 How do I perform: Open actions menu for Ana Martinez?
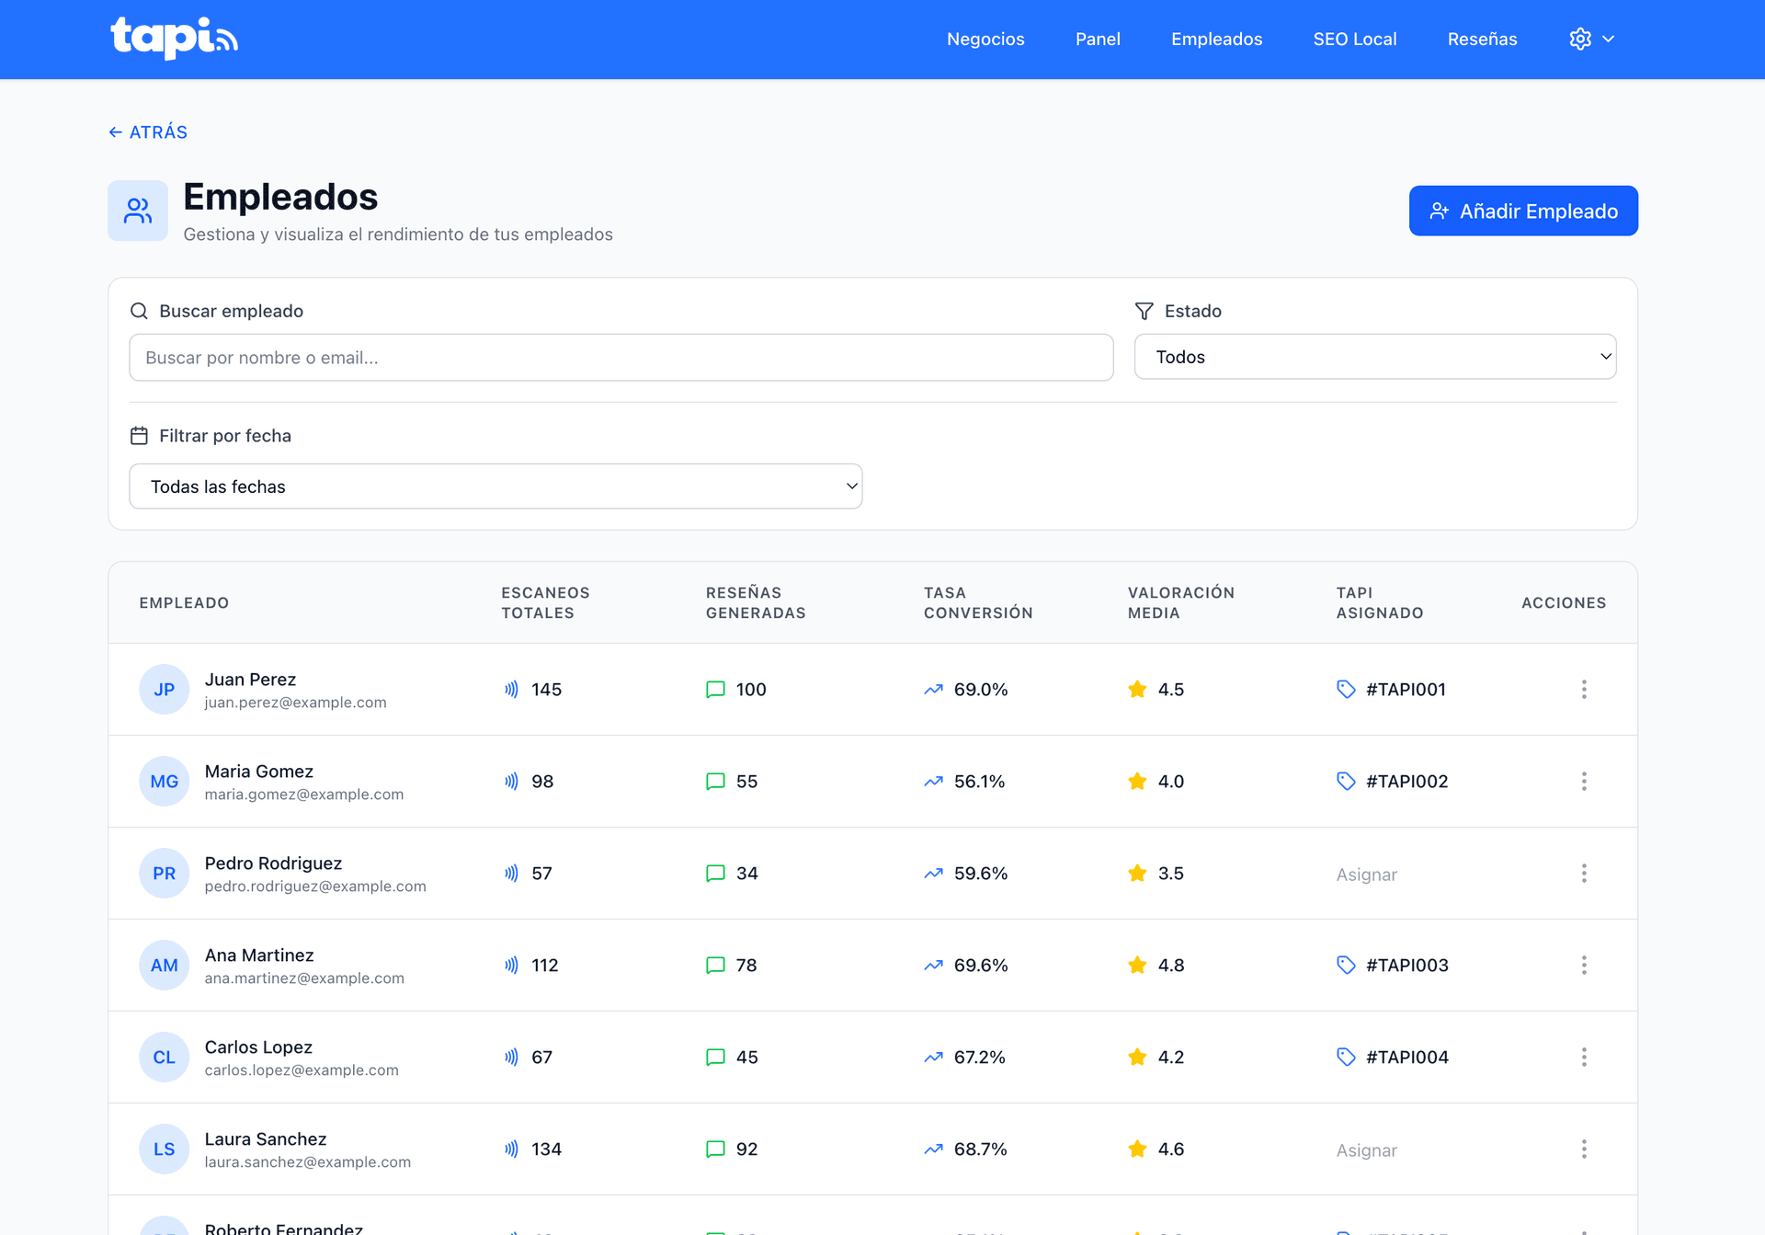point(1583,965)
